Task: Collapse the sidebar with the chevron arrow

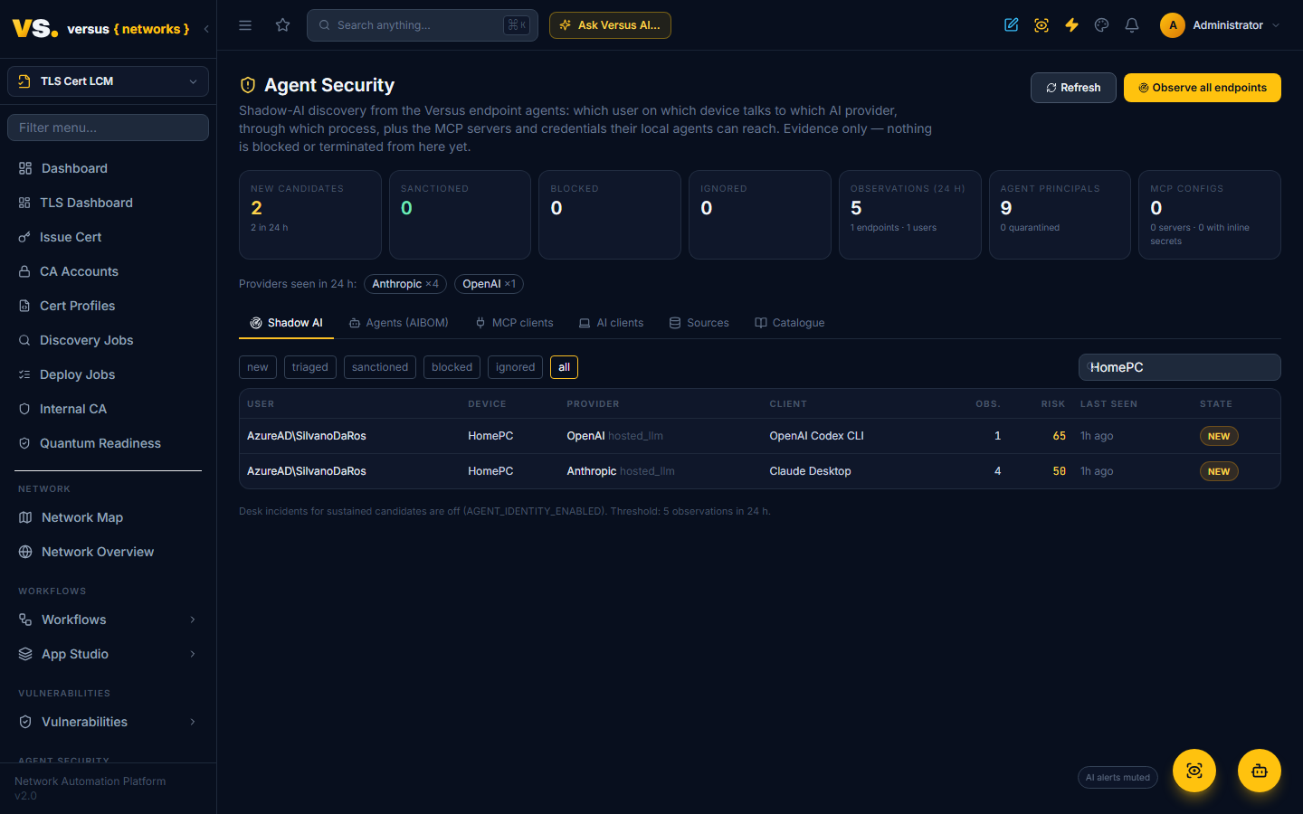Action: pyautogui.click(x=206, y=29)
